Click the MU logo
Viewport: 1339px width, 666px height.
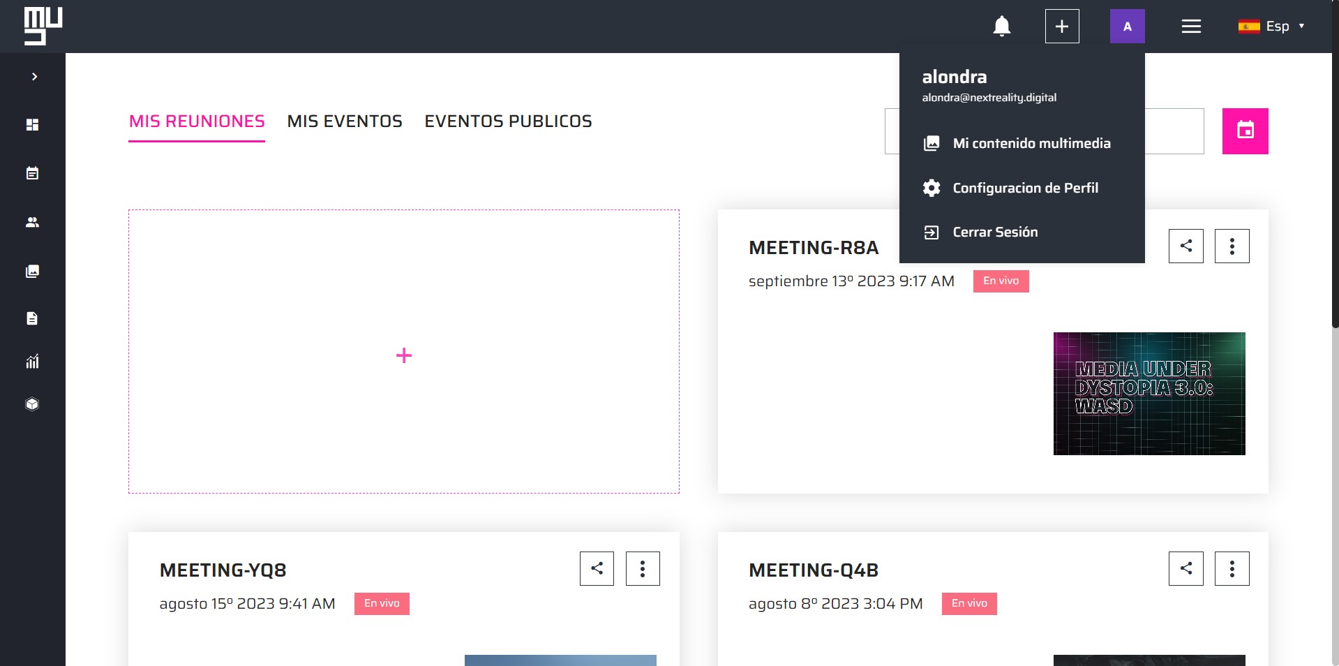coord(43,26)
